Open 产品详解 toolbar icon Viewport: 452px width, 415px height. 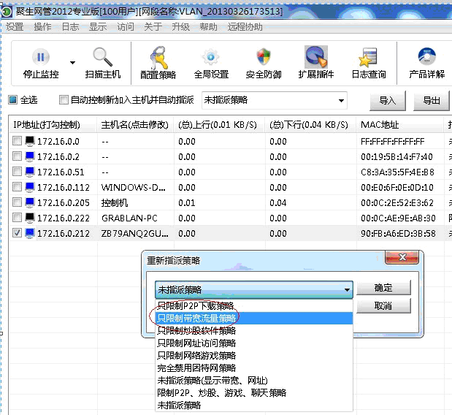426,58
